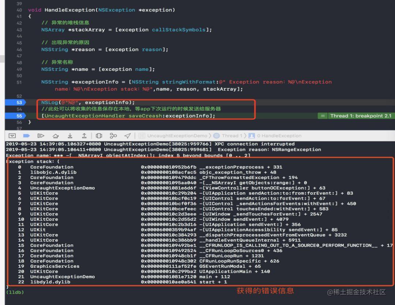Click line number 43 in the gutter

pos(19,30)
